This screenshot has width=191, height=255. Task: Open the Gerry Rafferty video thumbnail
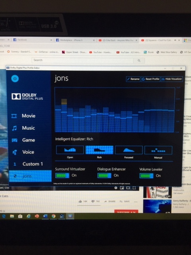157,206
